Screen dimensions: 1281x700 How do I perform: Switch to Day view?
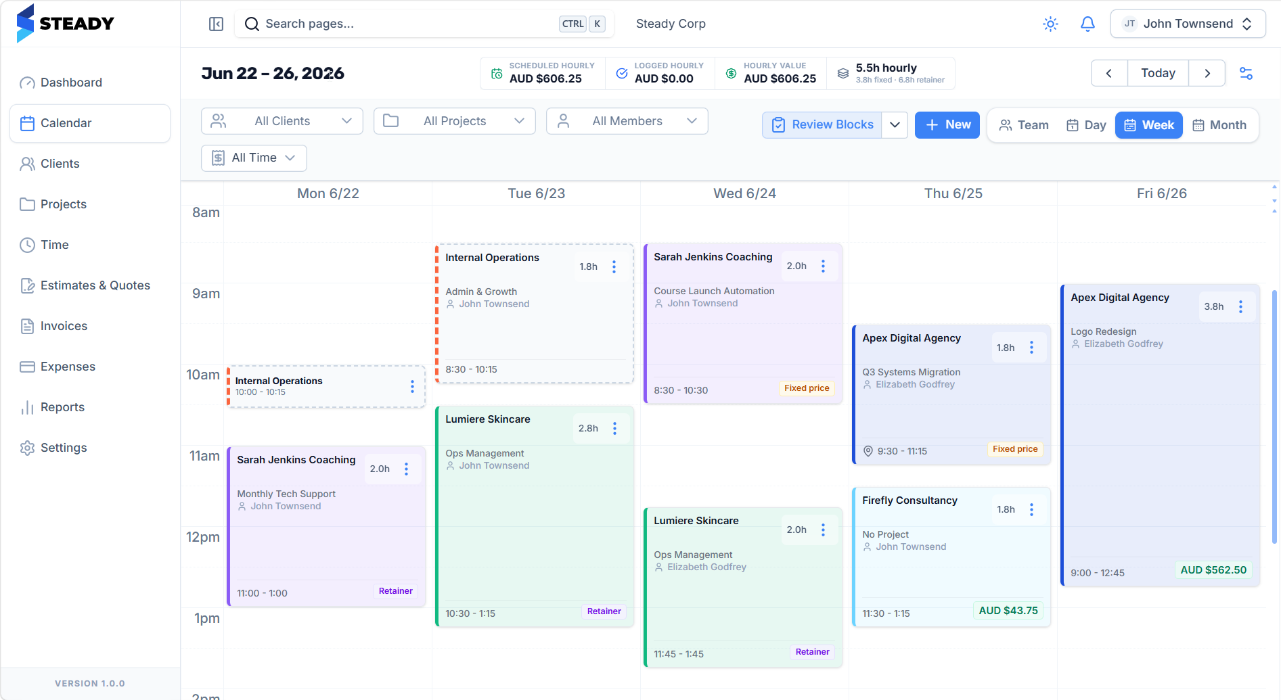[1086, 125]
